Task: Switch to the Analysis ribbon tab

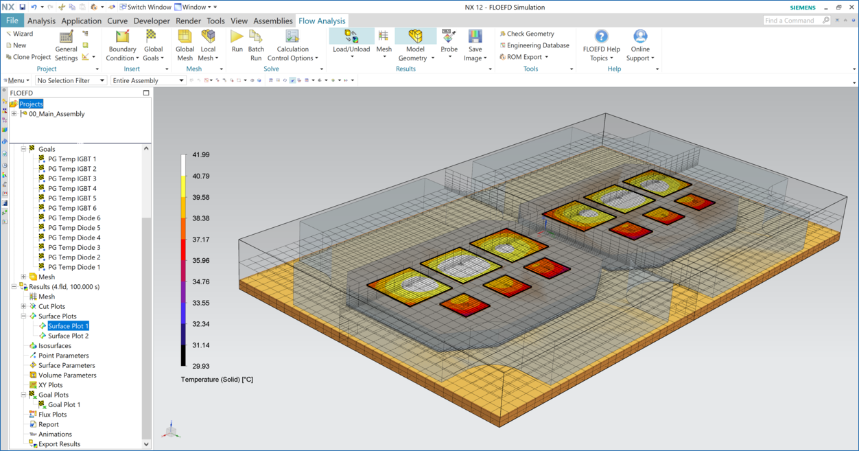Action: 41,21
